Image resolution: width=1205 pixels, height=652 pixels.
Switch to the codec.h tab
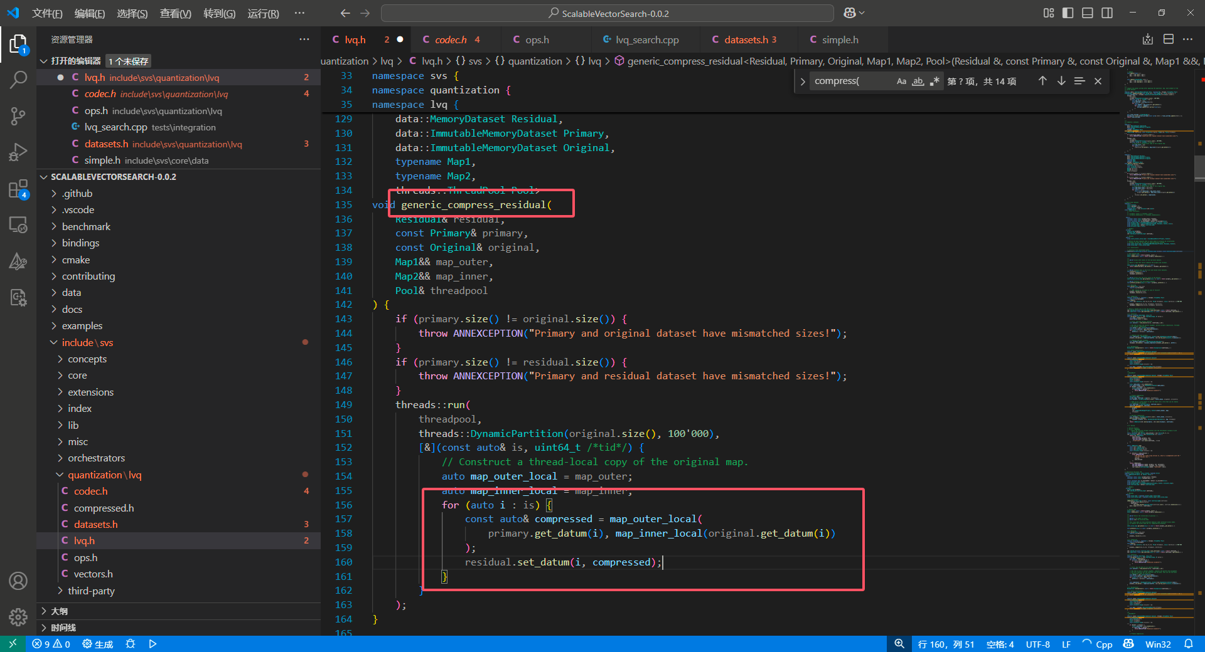coord(451,39)
